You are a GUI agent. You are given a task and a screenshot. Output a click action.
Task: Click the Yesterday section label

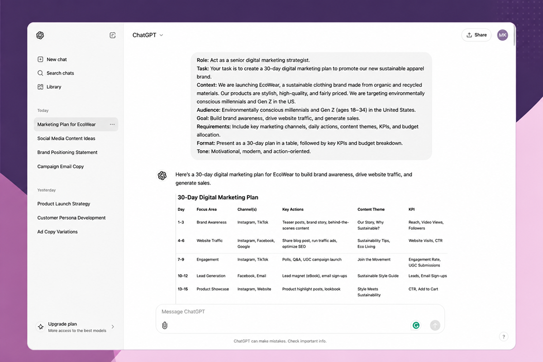click(46, 190)
